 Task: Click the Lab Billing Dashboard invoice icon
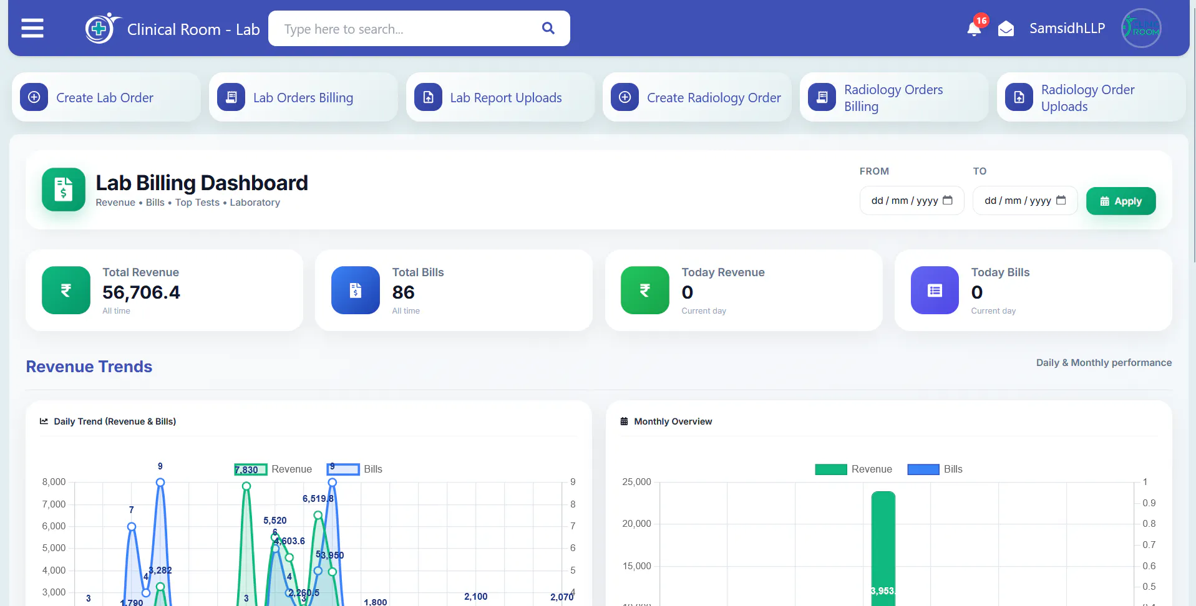tap(64, 190)
